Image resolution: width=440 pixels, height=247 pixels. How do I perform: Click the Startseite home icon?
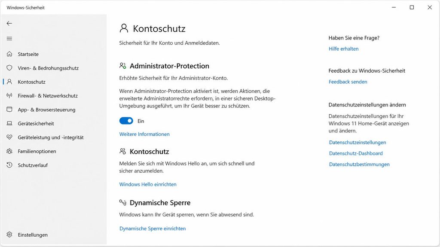9,54
